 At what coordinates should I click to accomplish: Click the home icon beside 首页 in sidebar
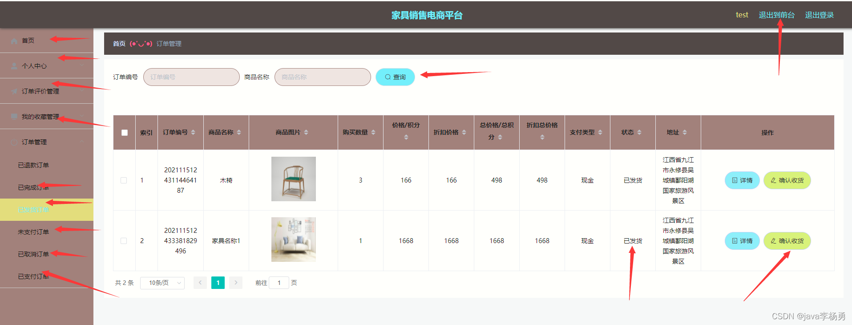[x=14, y=41]
